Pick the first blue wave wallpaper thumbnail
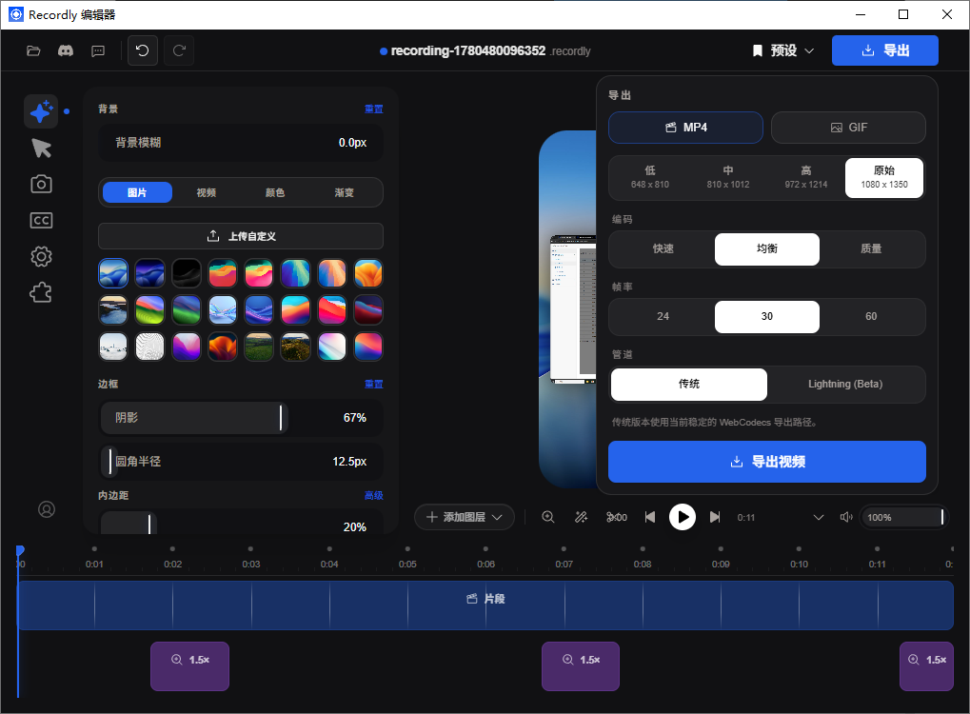970x714 pixels. (113, 273)
